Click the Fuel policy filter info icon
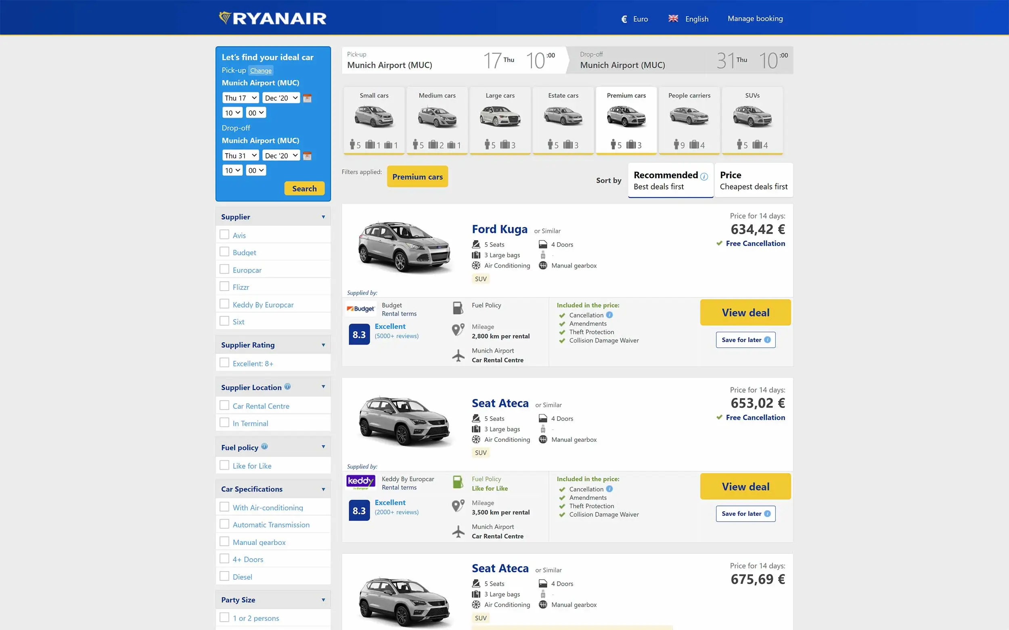Viewport: 1009px width, 630px height. tap(264, 447)
